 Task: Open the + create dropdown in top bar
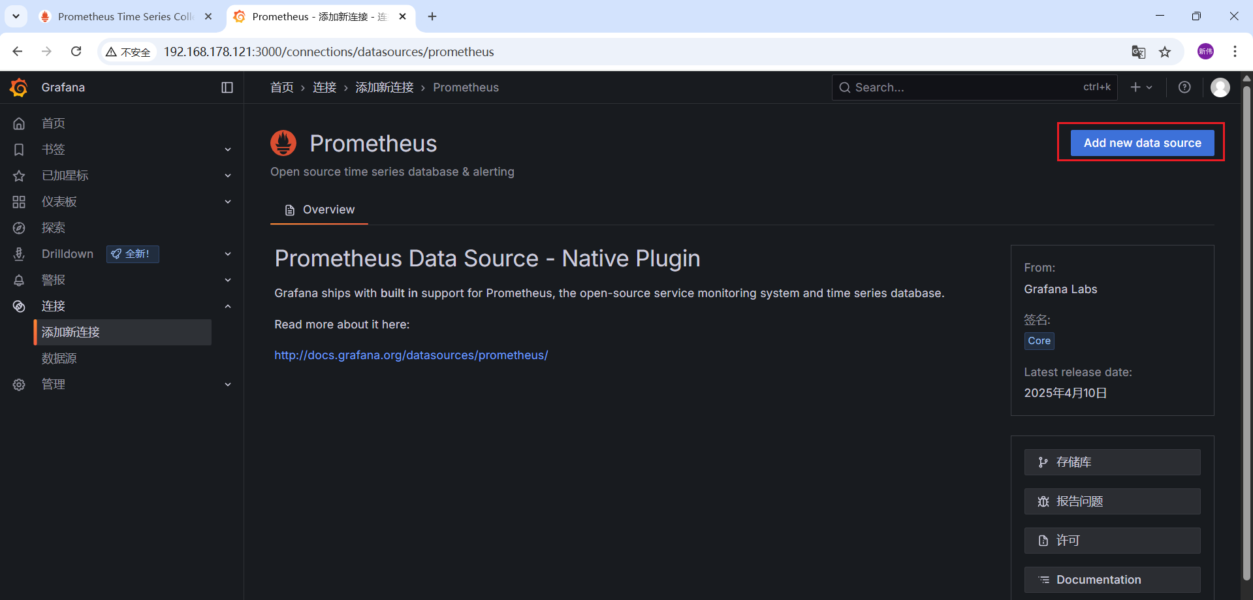click(1141, 87)
